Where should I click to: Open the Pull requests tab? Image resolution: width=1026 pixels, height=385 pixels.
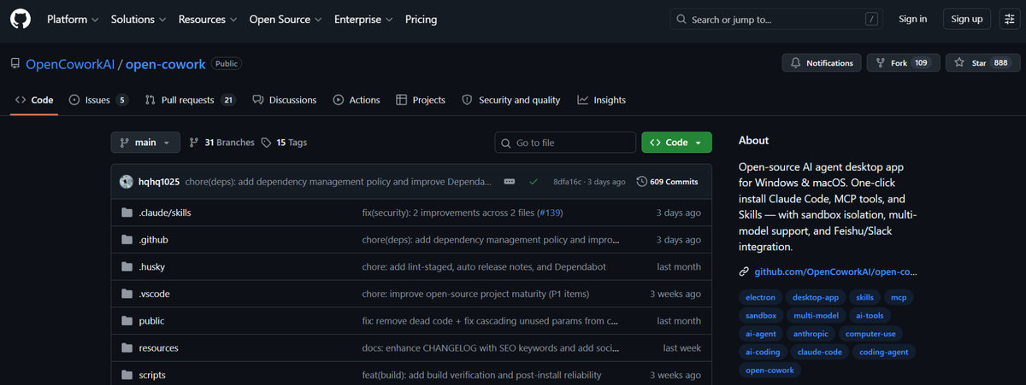191,100
